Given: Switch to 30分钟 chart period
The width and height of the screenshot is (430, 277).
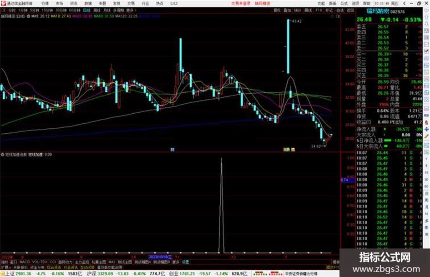Looking at the screenshot, I should (61, 10).
